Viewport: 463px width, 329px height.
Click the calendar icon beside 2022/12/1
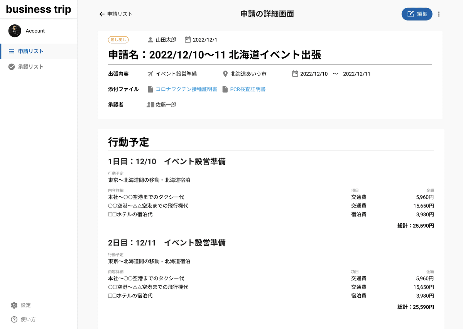pyautogui.click(x=188, y=40)
